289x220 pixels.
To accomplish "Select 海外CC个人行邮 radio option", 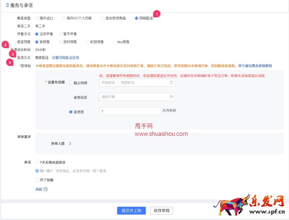I will (x=64, y=18).
